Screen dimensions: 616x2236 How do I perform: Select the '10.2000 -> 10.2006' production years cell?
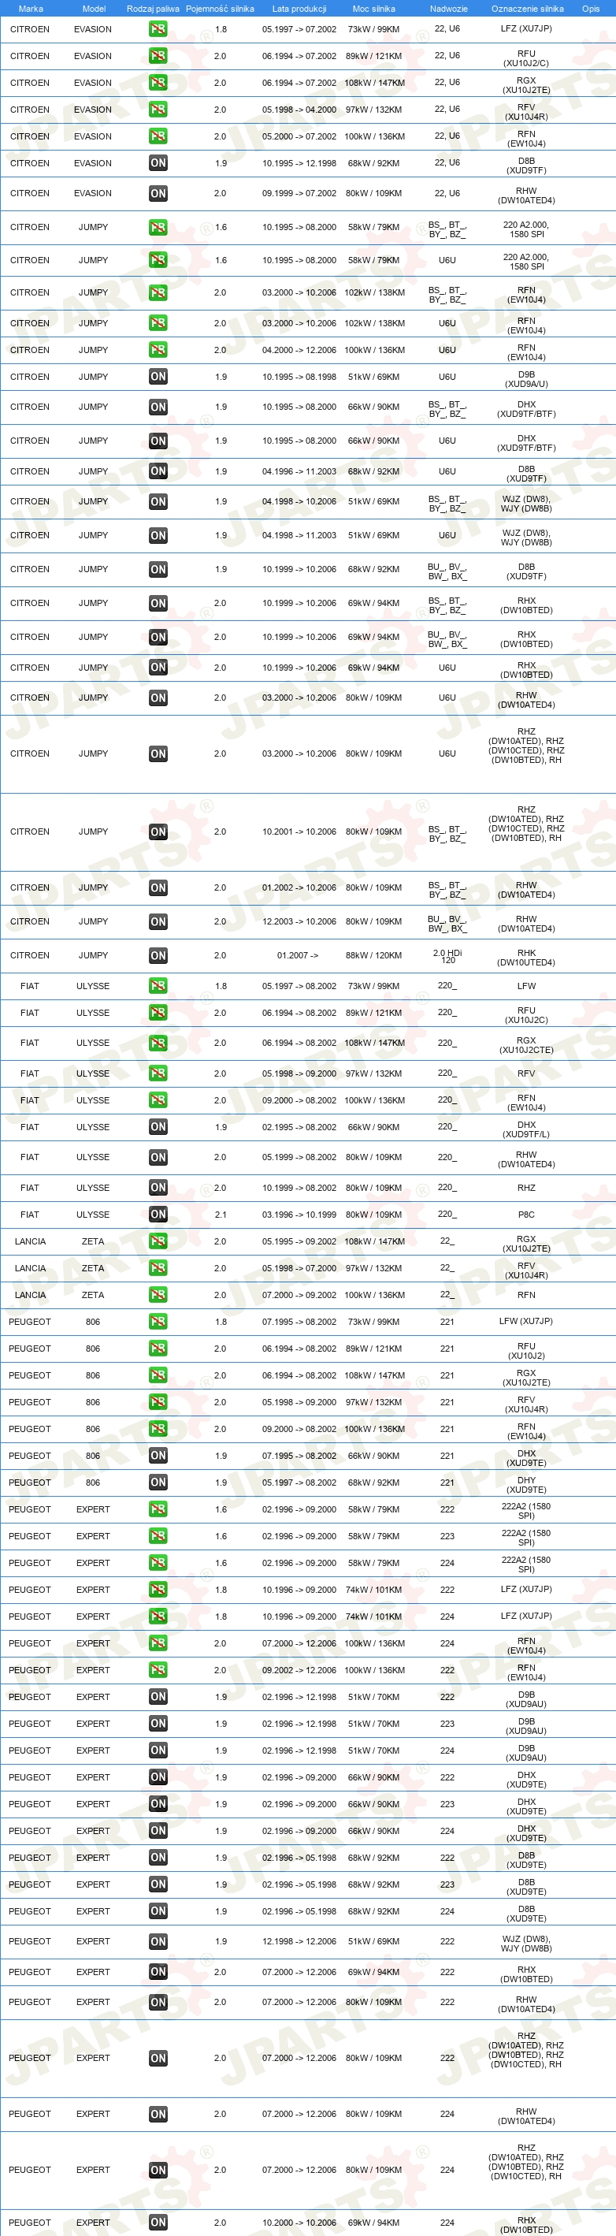pos(299,2223)
